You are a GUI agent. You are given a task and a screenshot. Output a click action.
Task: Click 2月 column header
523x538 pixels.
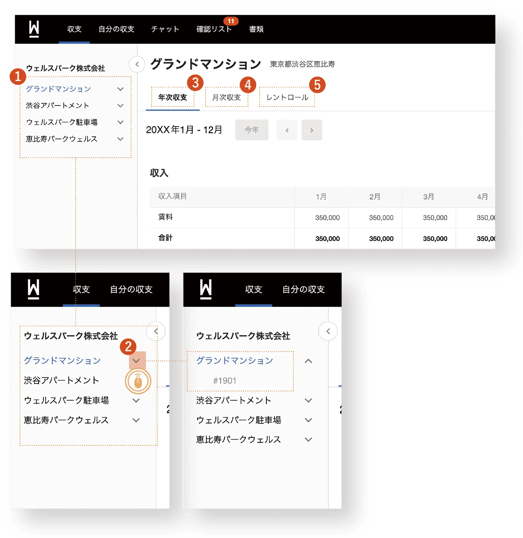pos(375,197)
